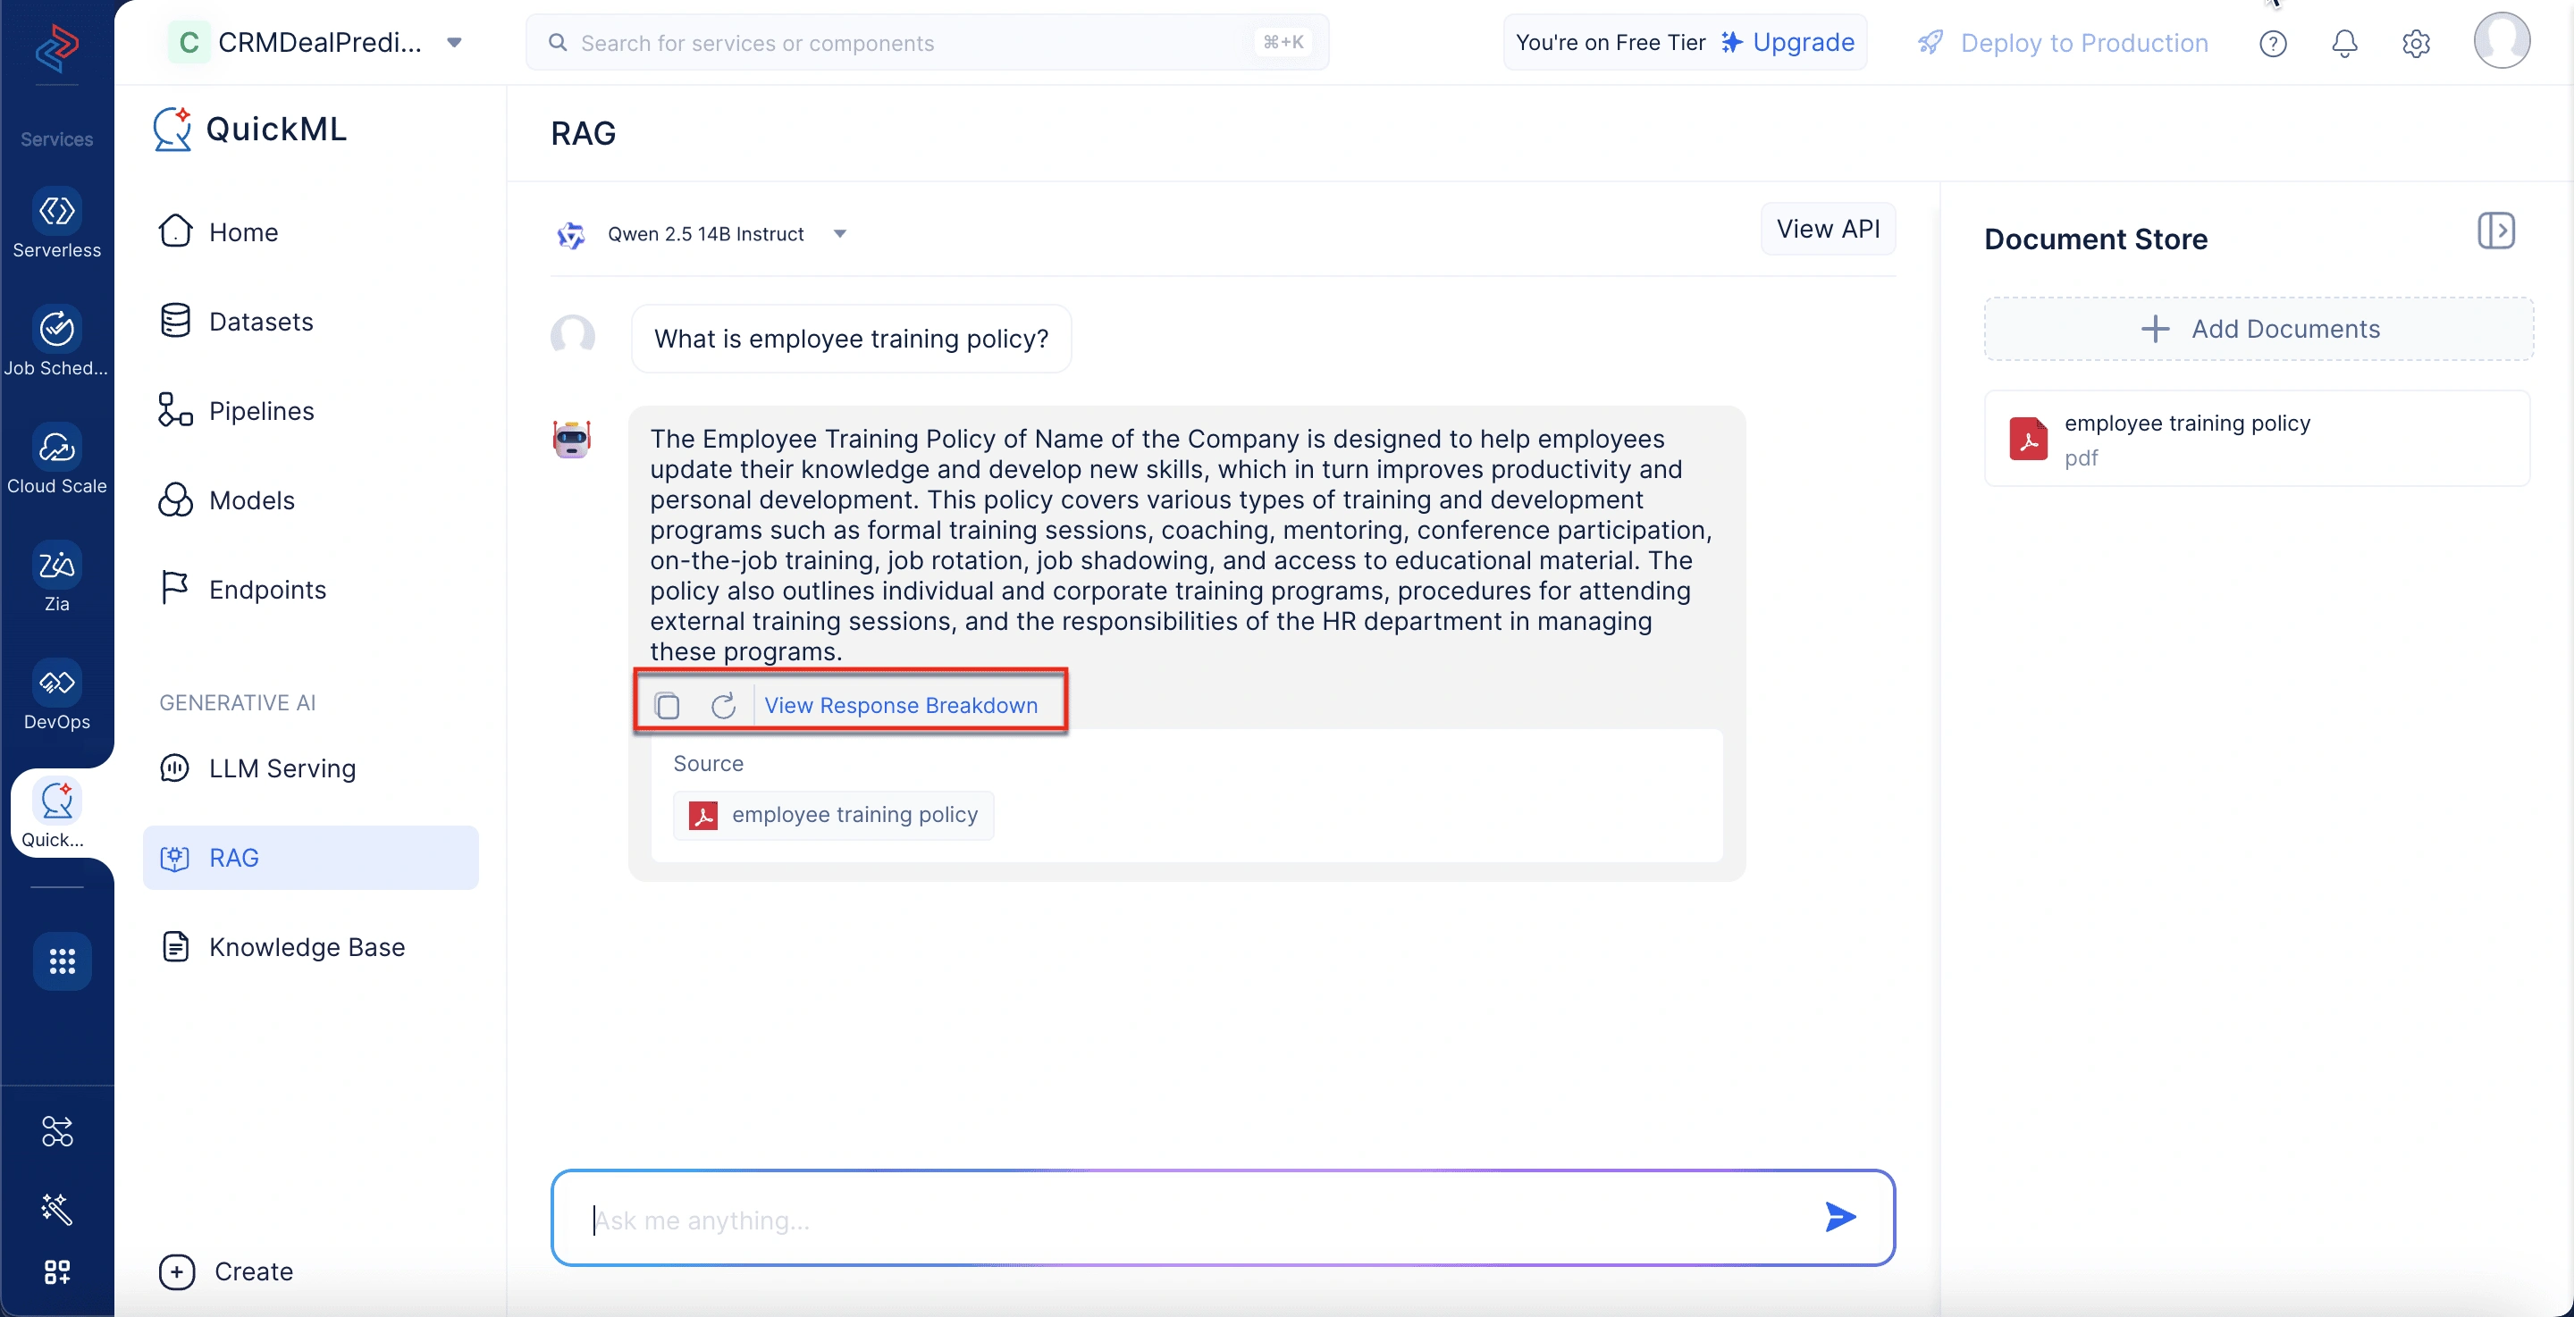Collapse the Document Store panel
Image resolution: width=2574 pixels, height=1317 pixels.
[2495, 231]
